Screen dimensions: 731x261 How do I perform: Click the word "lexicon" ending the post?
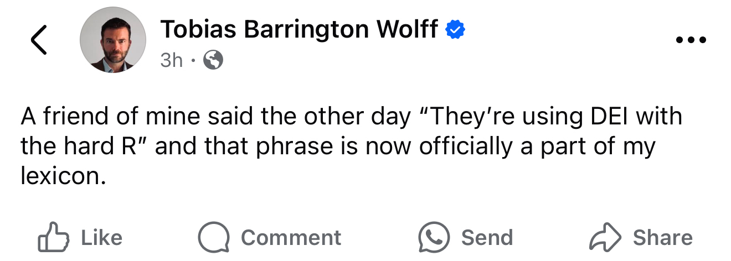click(x=61, y=176)
